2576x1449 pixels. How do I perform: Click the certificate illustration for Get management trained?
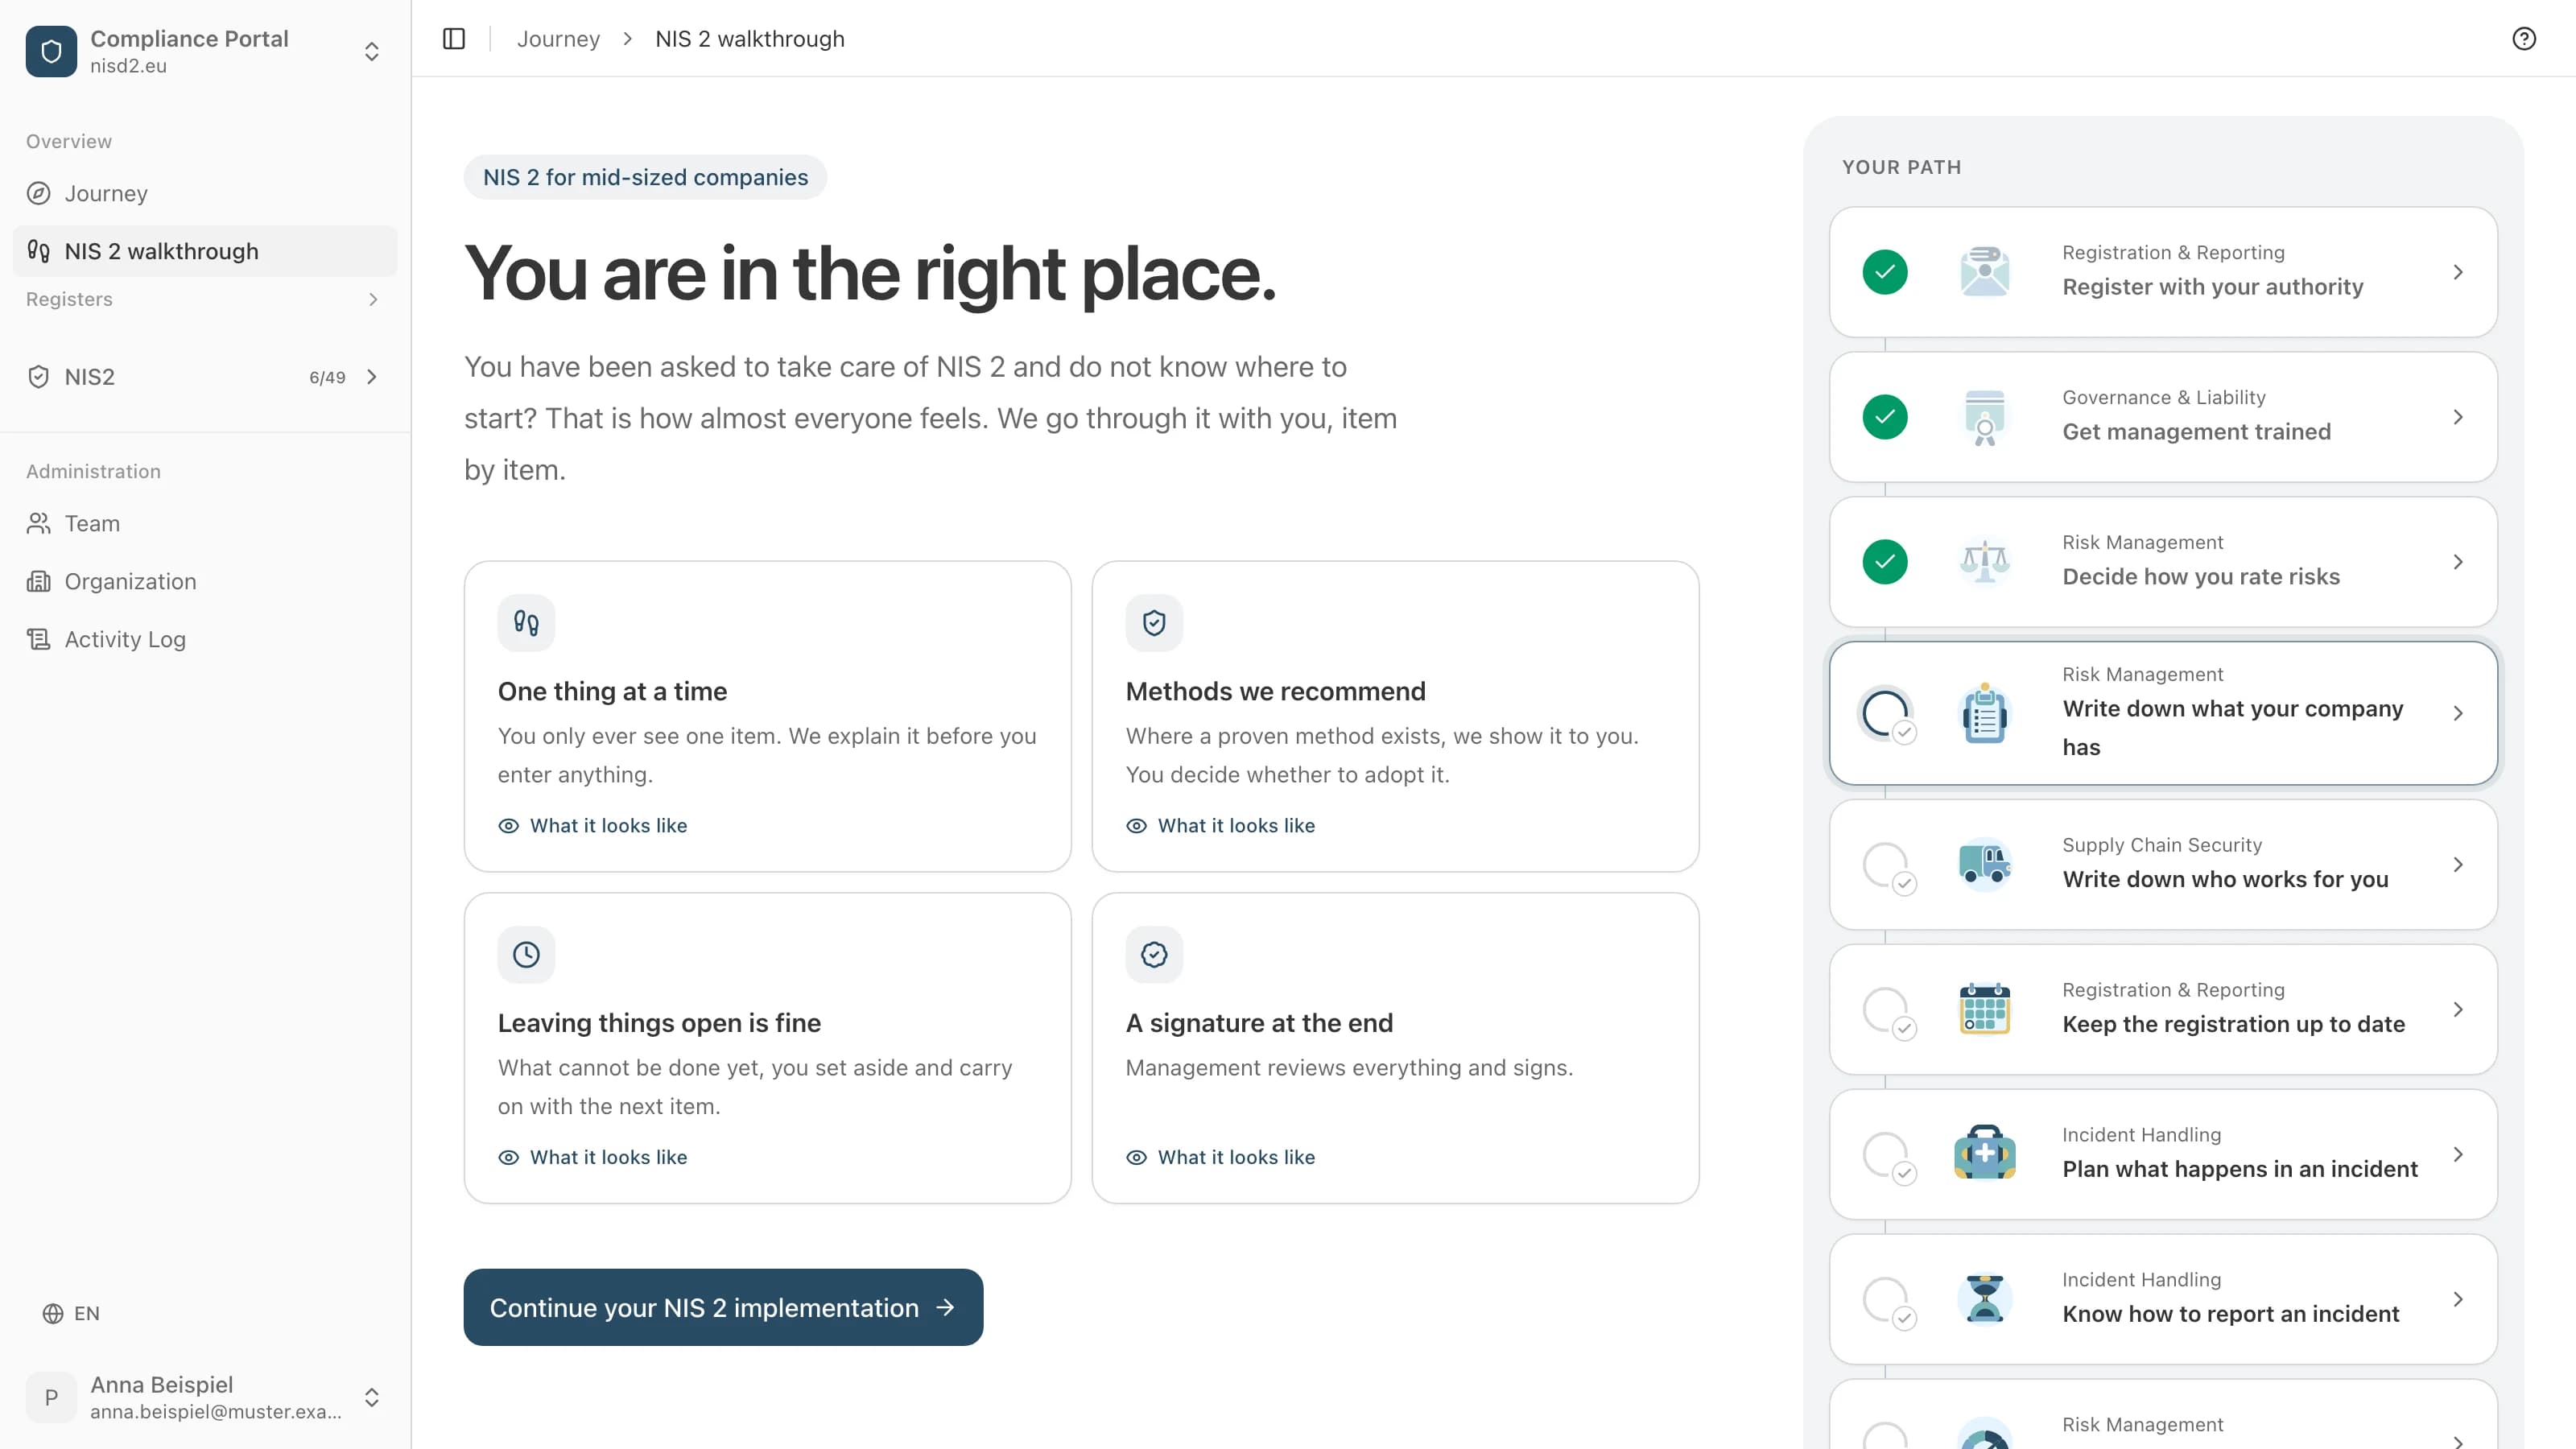(x=1985, y=417)
